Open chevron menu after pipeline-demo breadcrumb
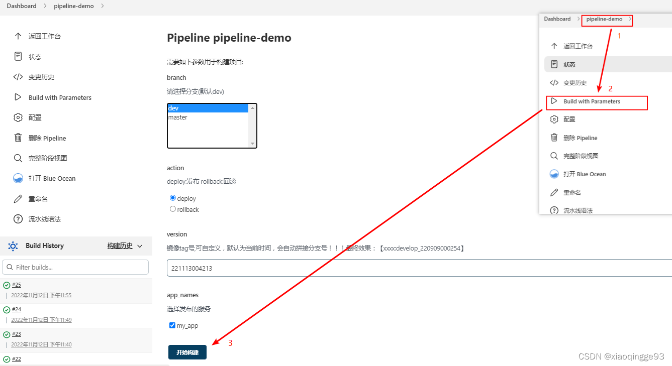 (103, 6)
